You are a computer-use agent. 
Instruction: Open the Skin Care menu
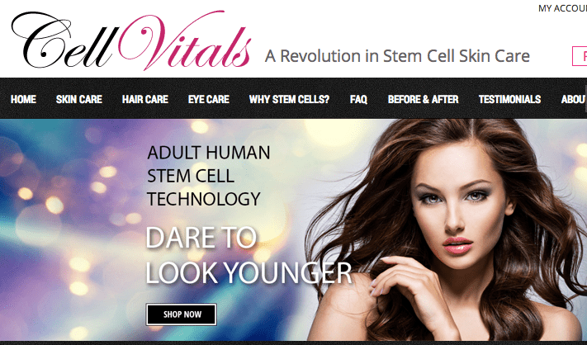79,99
